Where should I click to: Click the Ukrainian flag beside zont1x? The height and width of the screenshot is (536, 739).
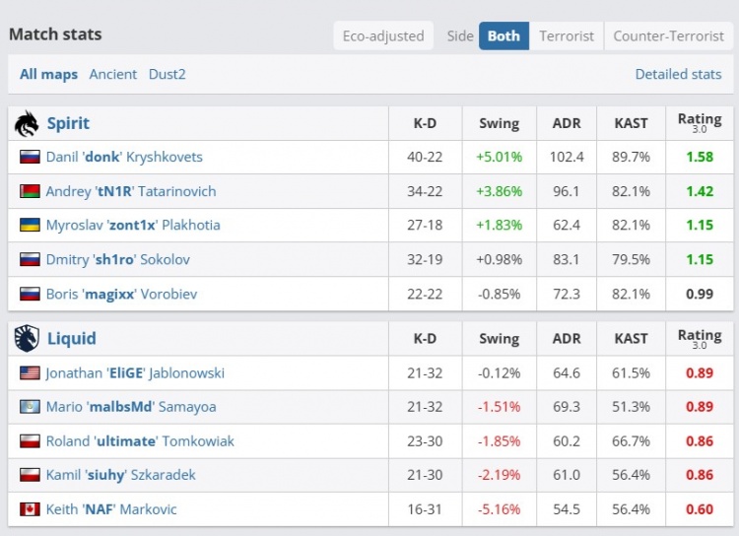pyautogui.click(x=30, y=225)
